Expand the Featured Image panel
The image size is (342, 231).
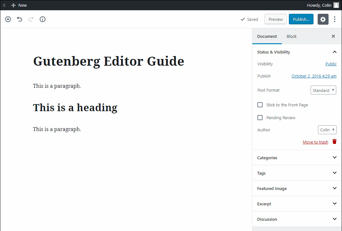click(x=297, y=188)
